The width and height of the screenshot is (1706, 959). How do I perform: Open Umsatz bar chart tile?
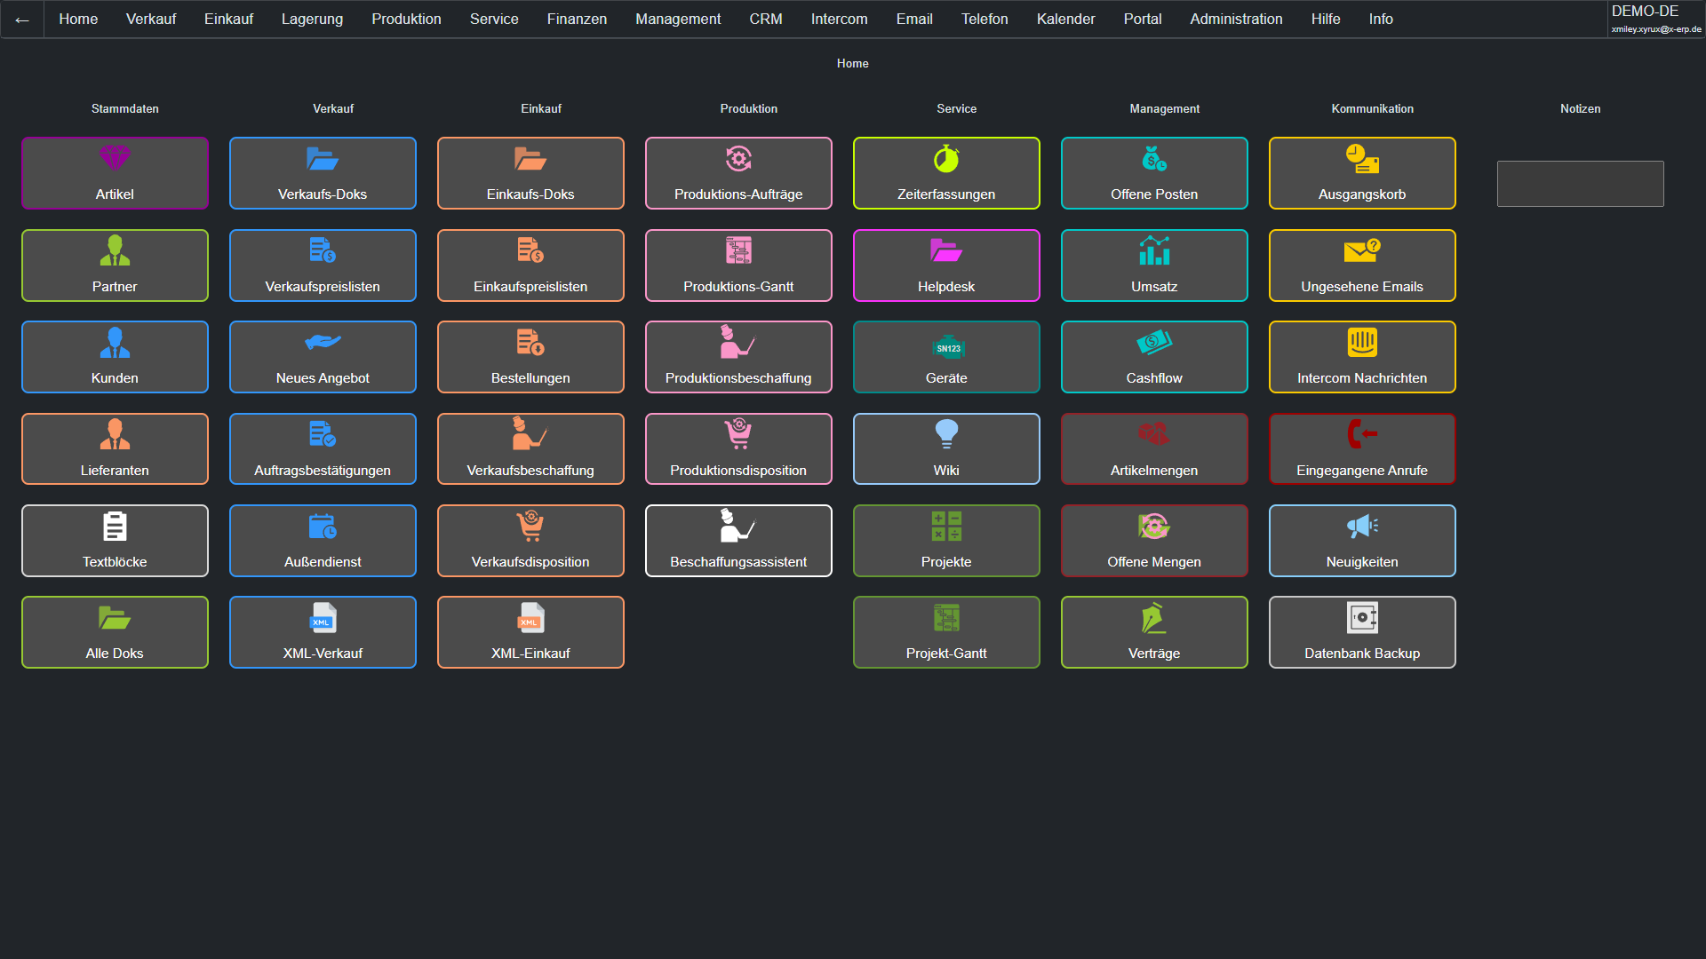pyautogui.click(x=1154, y=266)
